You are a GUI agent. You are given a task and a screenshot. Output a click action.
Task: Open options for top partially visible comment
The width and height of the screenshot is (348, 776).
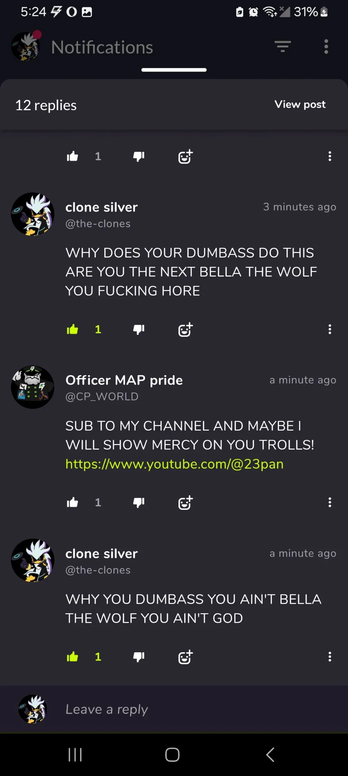click(x=330, y=156)
